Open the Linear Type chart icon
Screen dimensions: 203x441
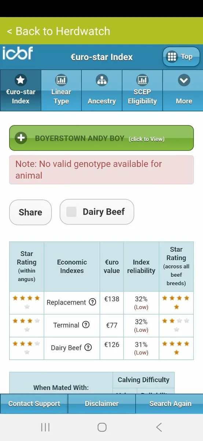tap(61, 80)
